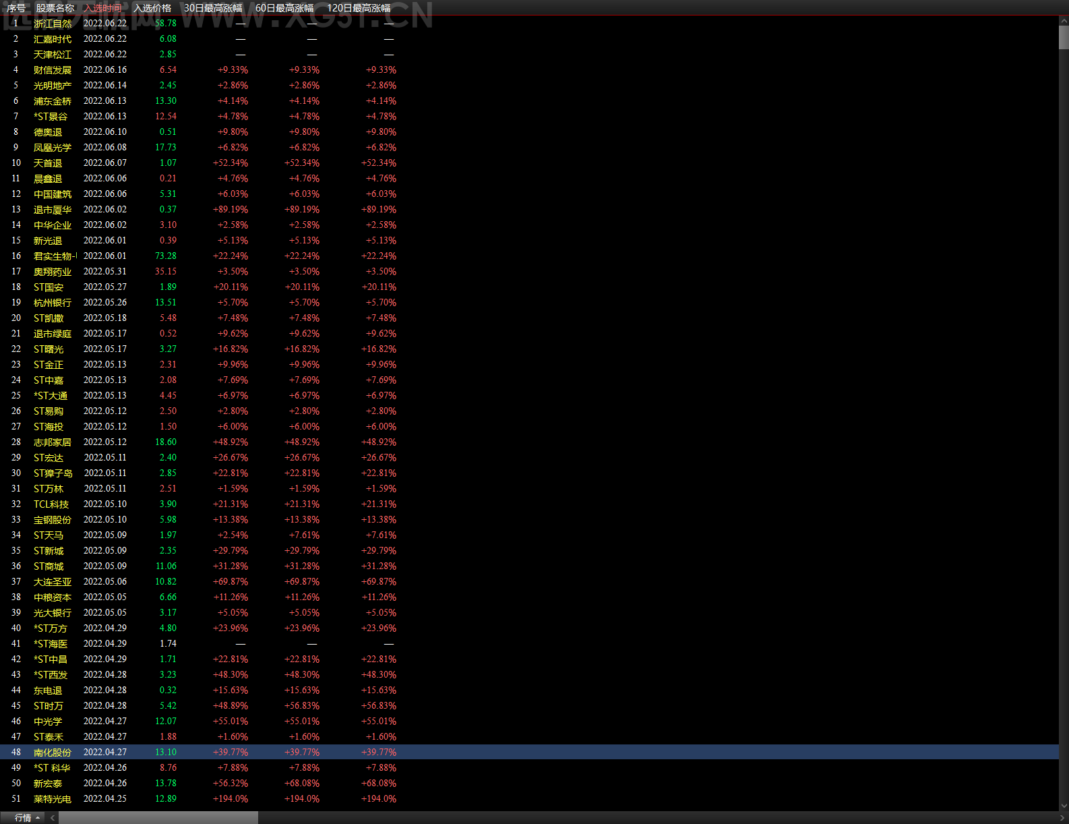This screenshot has width=1069, height=824.
Task: Select stock ST宏达
Action: point(49,458)
